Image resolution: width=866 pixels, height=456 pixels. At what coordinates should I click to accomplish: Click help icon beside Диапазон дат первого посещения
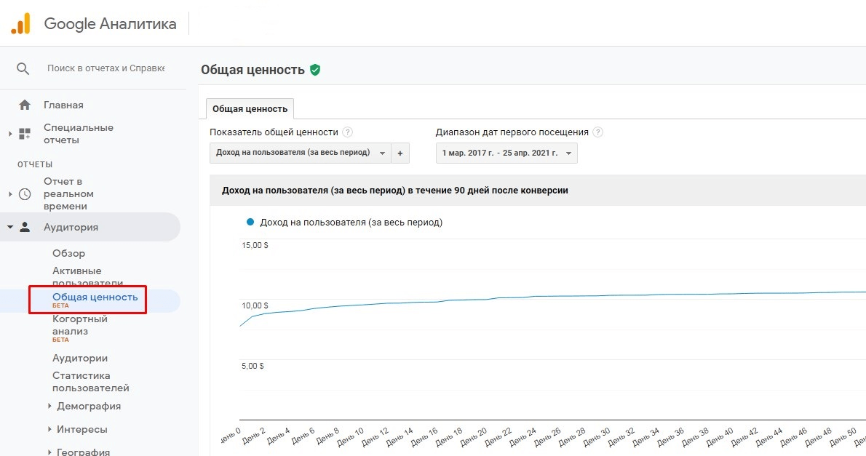(x=598, y=132)
